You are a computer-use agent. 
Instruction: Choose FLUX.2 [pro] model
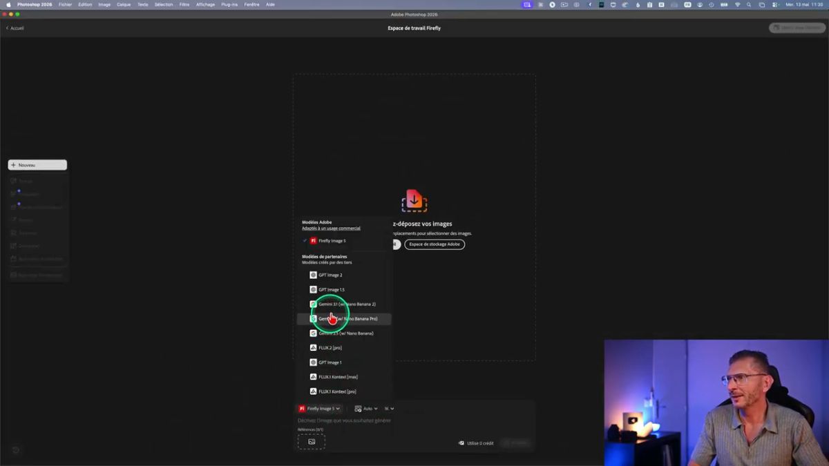(x=344, y=348)
